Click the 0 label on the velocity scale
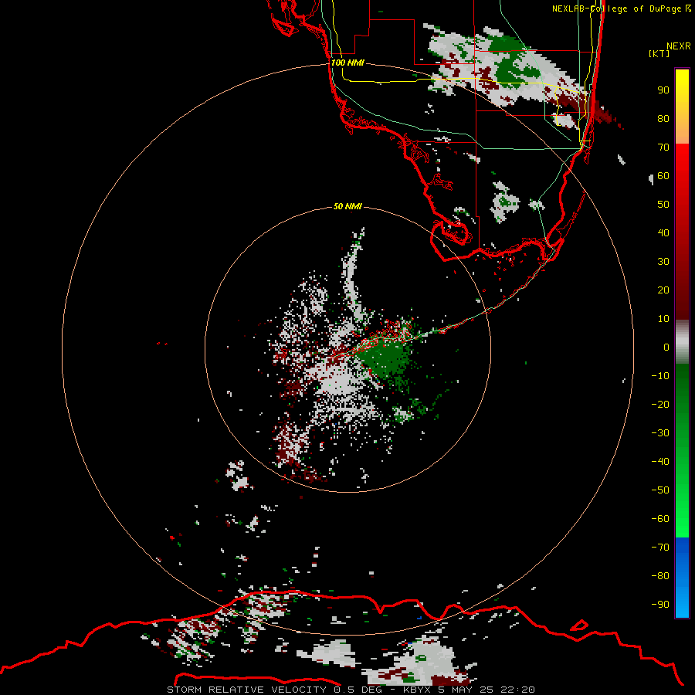Screen dimensions: 695x695 (666, 347)
